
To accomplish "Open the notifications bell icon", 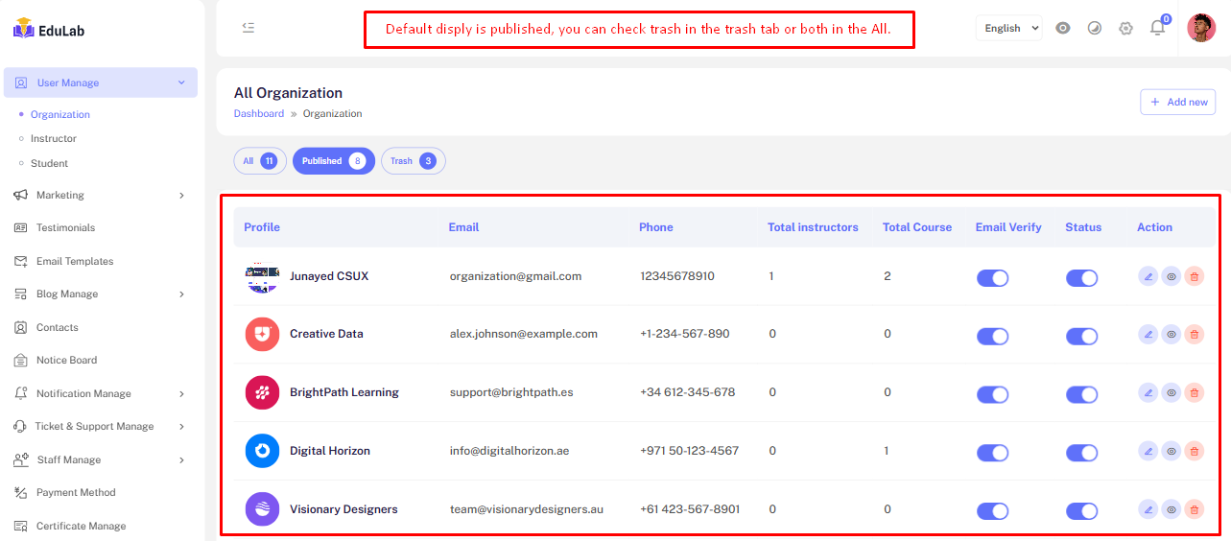I will (x=1157, y=28).
